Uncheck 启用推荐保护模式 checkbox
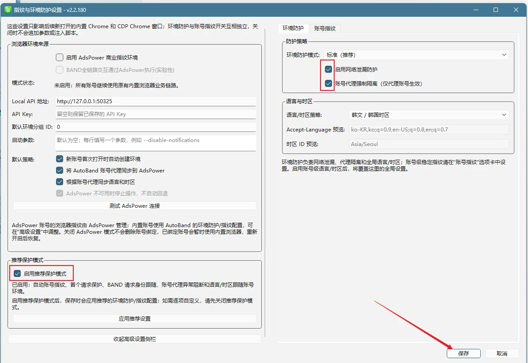Image resolution: width=528 pixels, height=363 pixels. pyautogui.click(x=17, y=273)
